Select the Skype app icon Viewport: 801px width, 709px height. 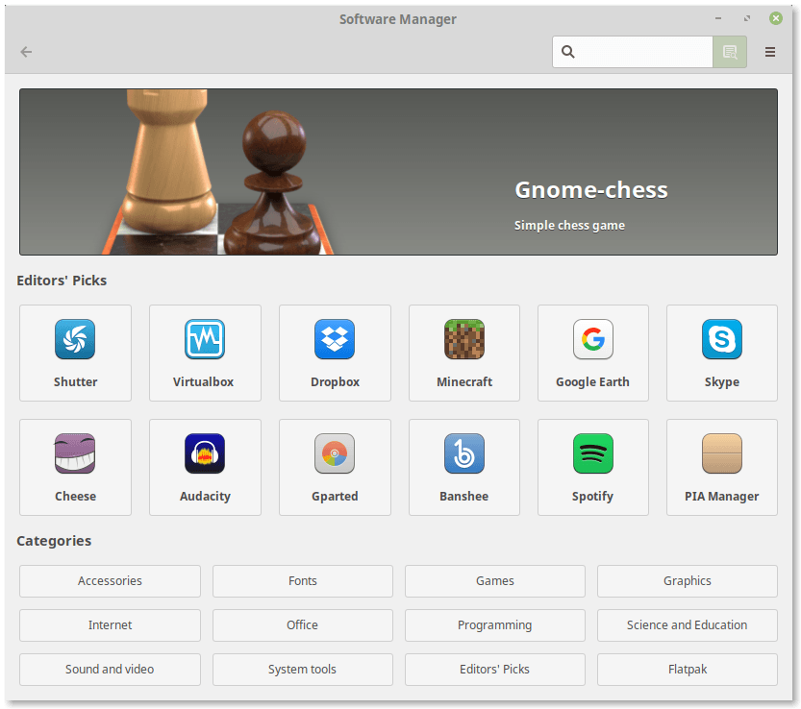(721, 340)
